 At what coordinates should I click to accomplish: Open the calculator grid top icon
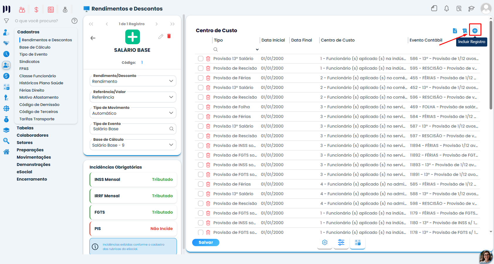pos(51,10)
